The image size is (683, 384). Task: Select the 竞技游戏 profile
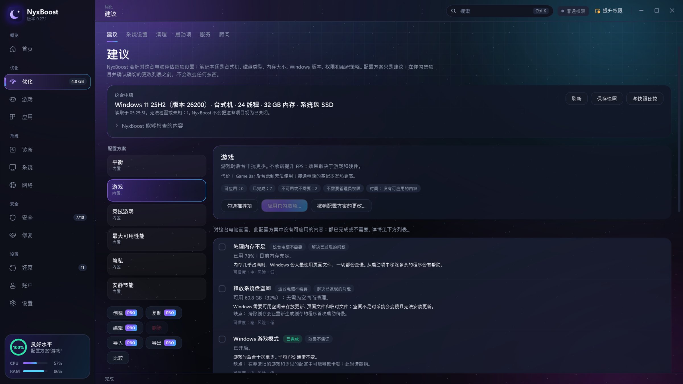pos(157,215)
